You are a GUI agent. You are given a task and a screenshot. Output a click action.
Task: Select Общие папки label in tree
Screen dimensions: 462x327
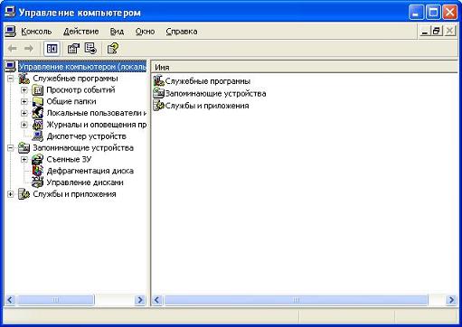pyautogui.click(x=71, y=101)
